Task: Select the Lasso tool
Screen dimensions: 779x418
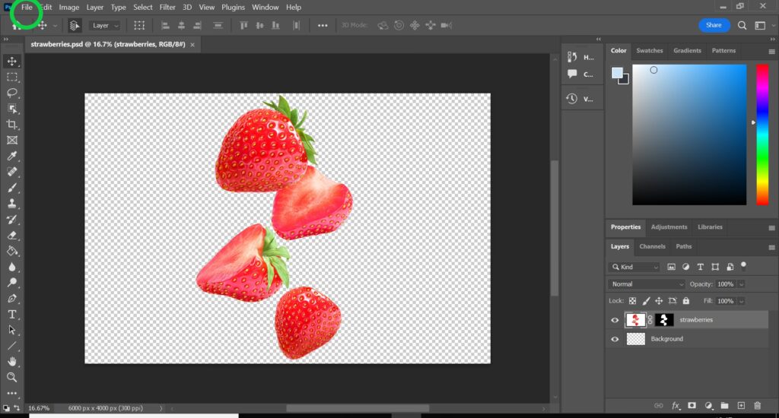Action: point(12,93)
